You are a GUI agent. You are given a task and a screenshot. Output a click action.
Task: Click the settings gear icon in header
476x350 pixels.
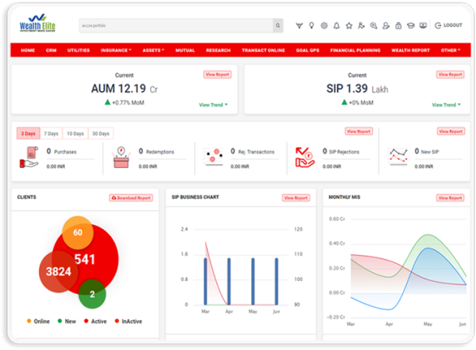point(324,25)
